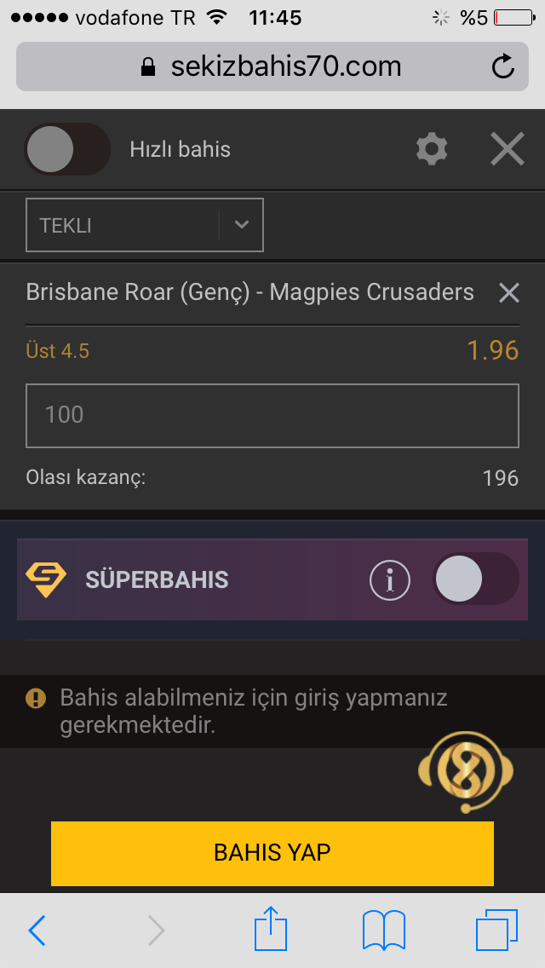Open live support headset icon
Viewport: 545px width, 968px height.
(466, 772)
